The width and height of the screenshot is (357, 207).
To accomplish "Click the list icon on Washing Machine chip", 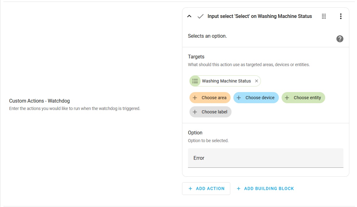I will pos(195,81).
